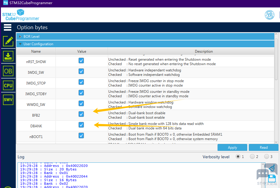Viewport: 280px width, 188px height.
Task: Select the DBANK name cell
Action: (36, 126)
